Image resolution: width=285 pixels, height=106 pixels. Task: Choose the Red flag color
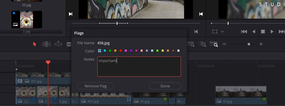pos(120,51)
